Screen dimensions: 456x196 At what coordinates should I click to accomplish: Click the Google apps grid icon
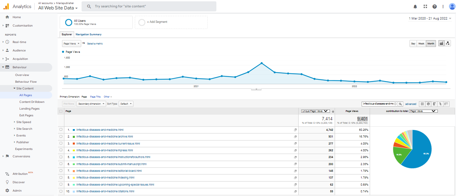[x=425, y=6]
